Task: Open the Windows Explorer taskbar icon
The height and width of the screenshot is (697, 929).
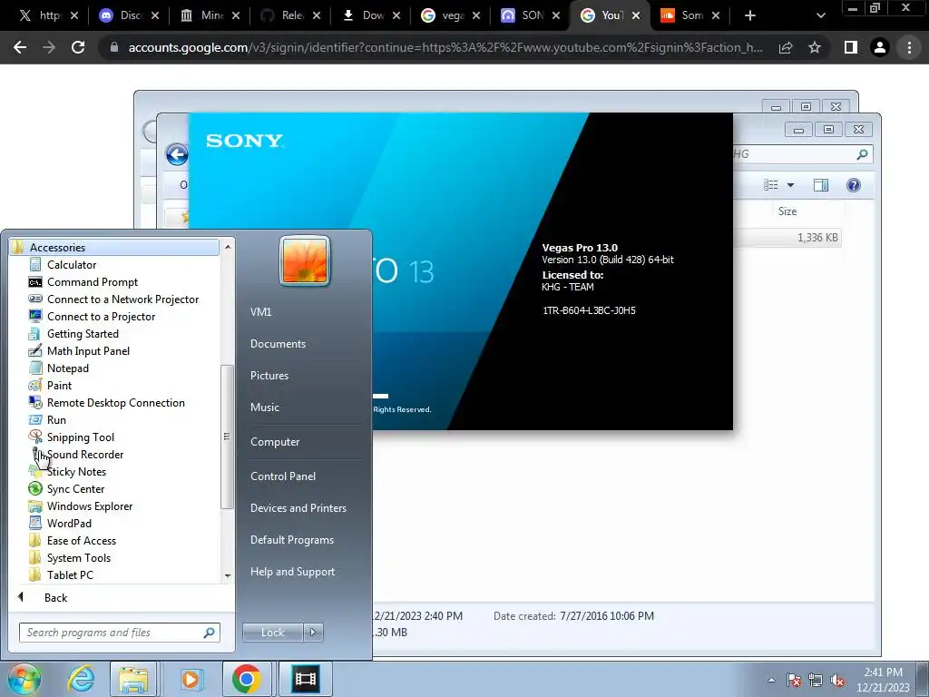Action: 133,679
